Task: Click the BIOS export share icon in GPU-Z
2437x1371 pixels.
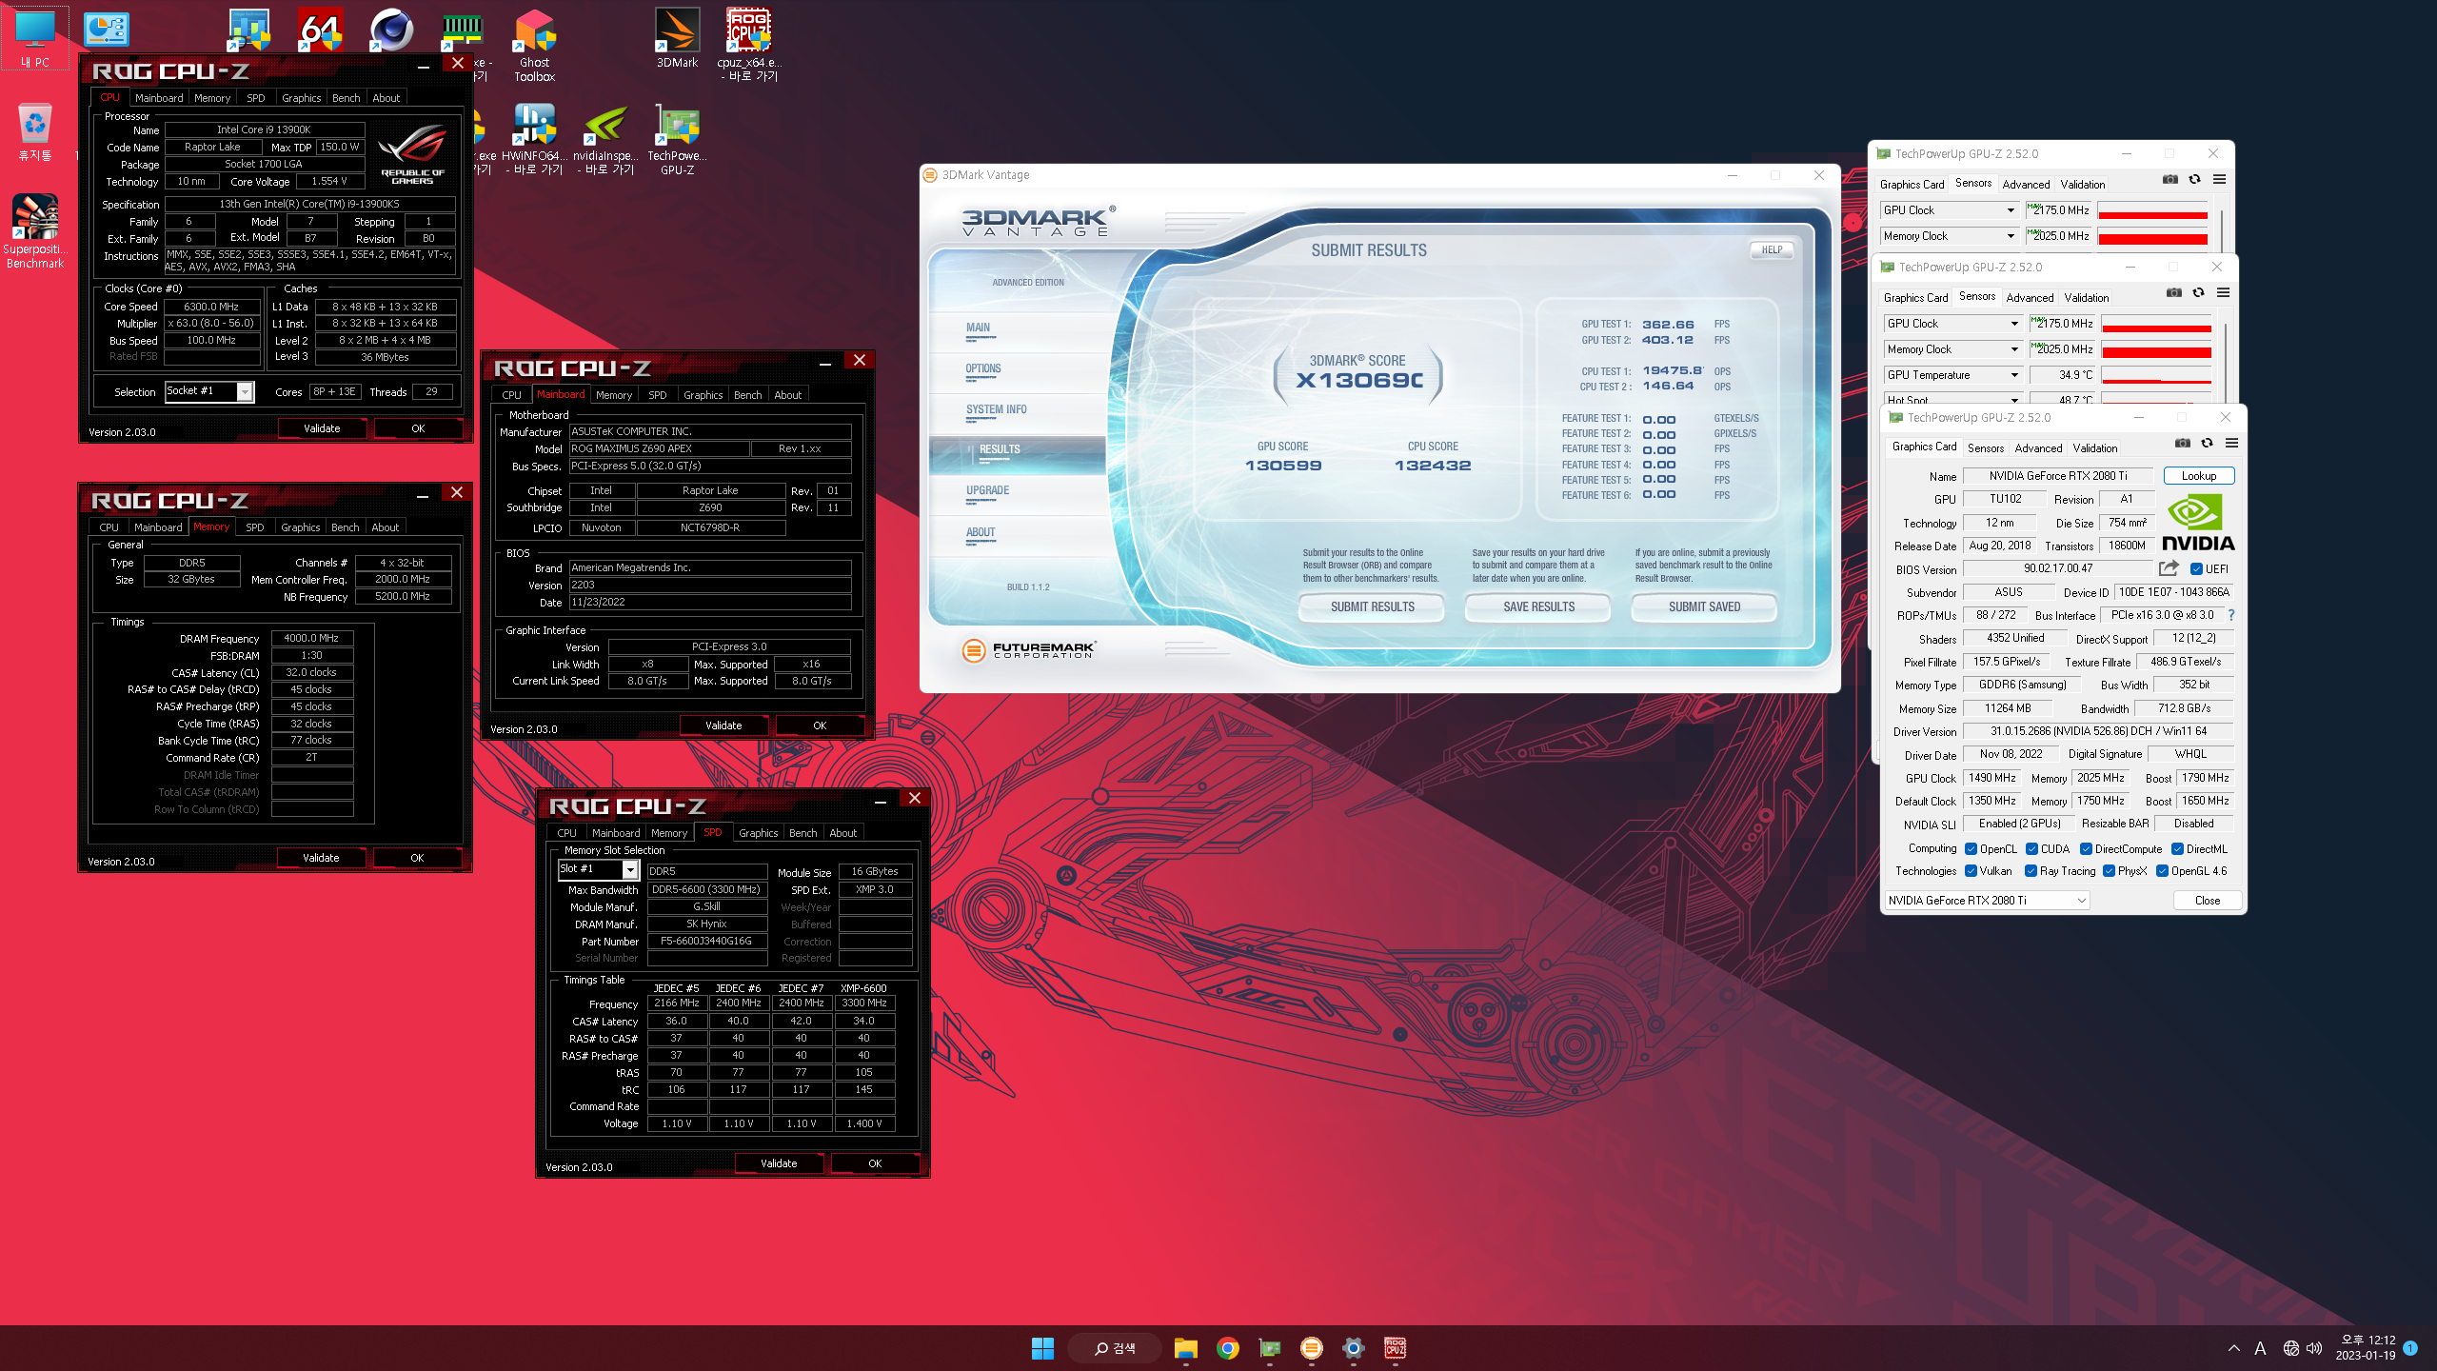Action: [x=2169, y=568]
